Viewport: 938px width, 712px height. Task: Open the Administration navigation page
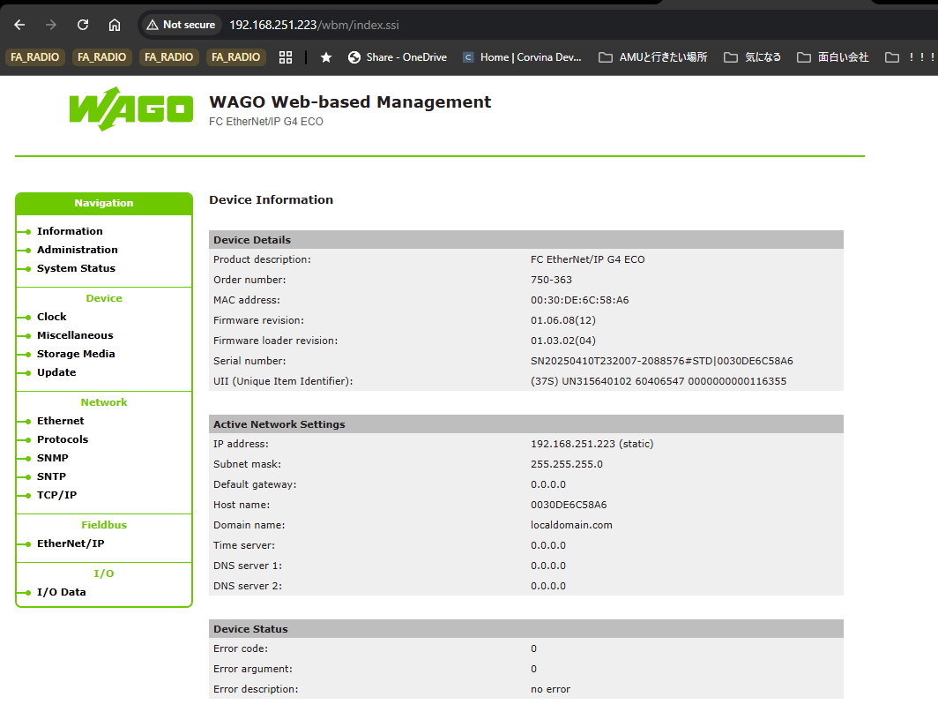[x=77, y=250]
